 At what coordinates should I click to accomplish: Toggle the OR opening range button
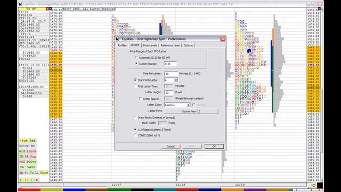click(27, 156)
